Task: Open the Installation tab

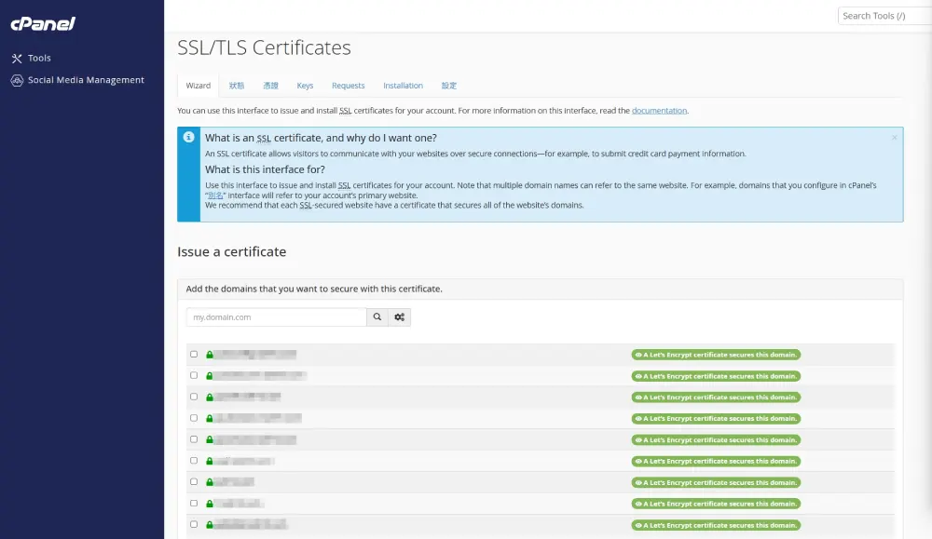Action: point(403,86)
